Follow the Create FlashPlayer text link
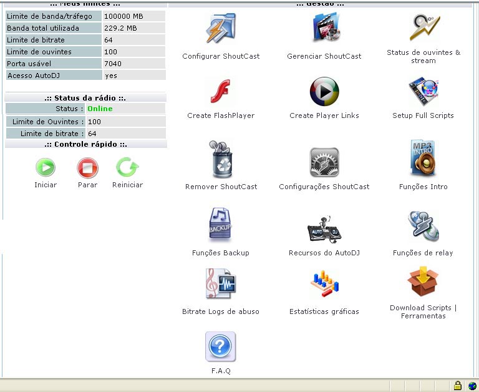 pos(221,115)
